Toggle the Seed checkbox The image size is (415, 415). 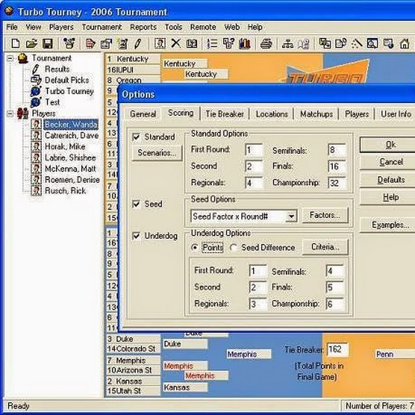136,204
